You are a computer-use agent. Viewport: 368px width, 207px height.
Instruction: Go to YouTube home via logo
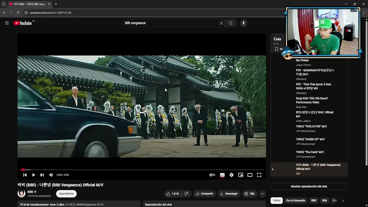(23, 23)
